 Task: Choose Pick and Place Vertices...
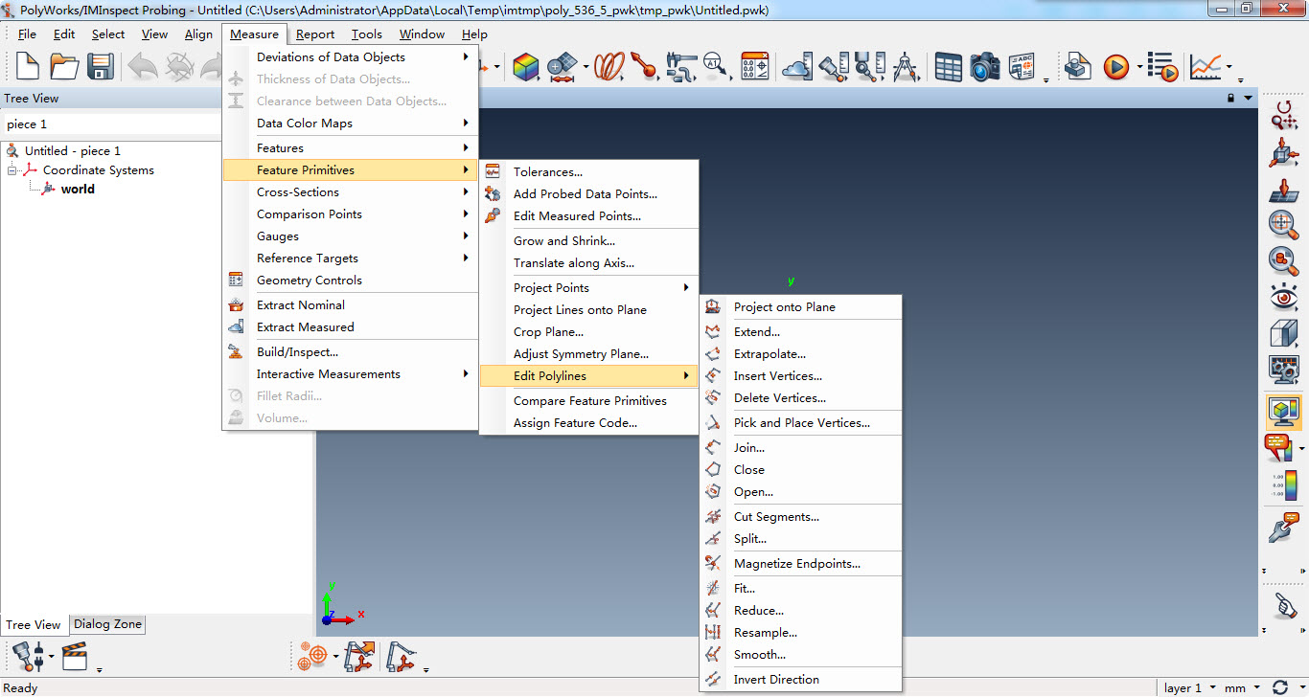801,423
